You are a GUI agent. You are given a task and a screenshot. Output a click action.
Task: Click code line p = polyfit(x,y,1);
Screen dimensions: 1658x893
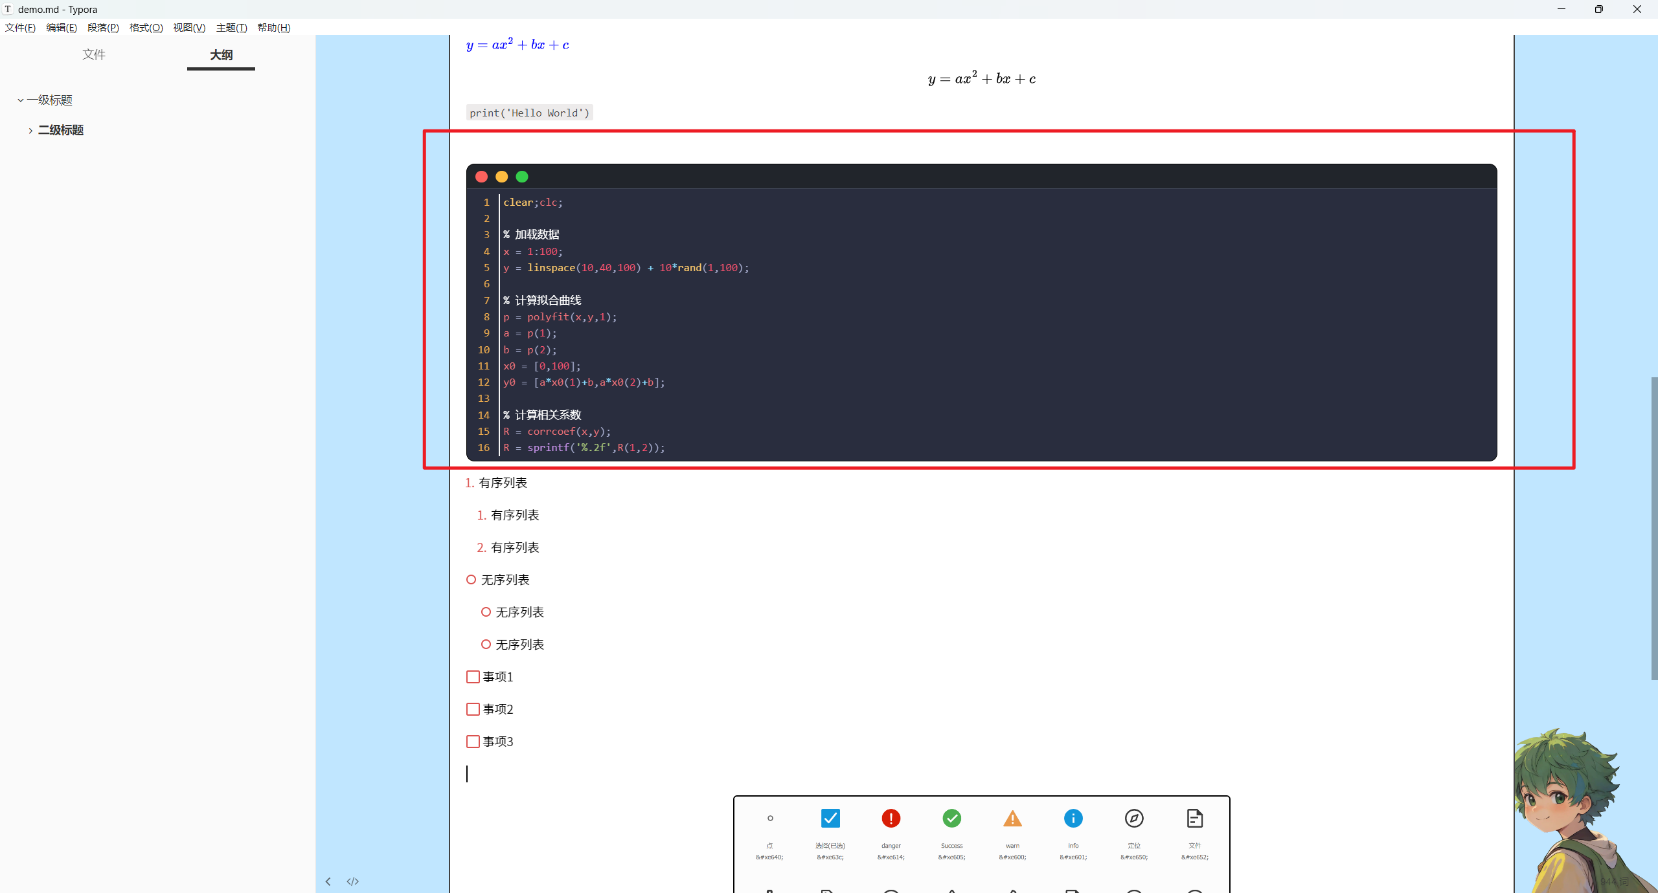tap(560, 317)
